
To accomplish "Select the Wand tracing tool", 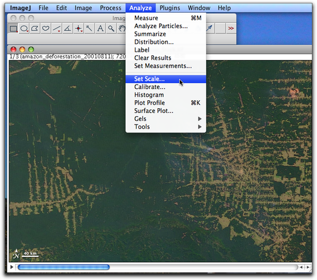I will click(89, 28).
